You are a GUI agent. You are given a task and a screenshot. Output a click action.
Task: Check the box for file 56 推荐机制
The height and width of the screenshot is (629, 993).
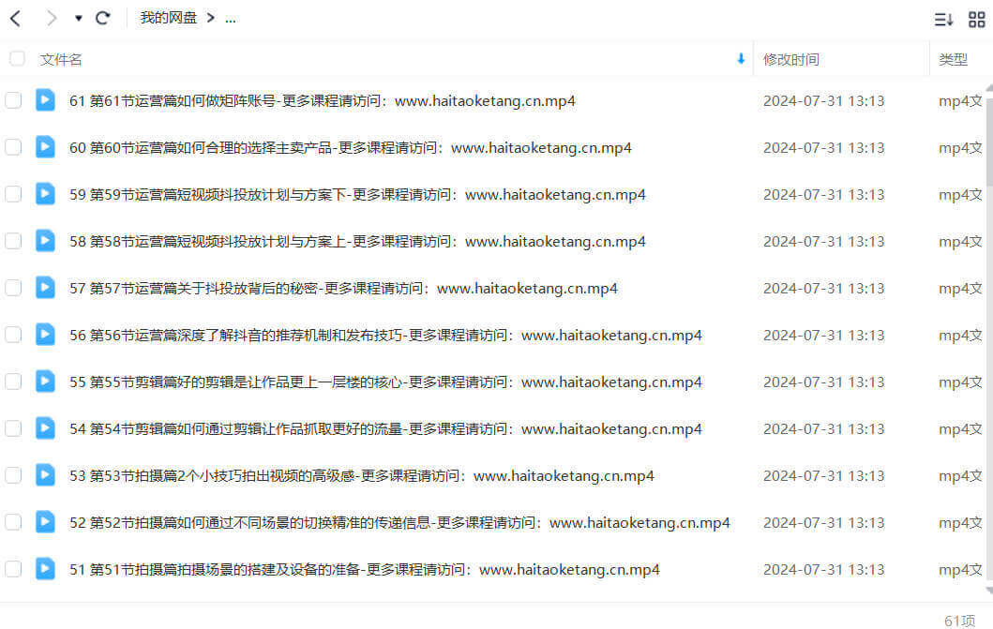pos(13,335)
